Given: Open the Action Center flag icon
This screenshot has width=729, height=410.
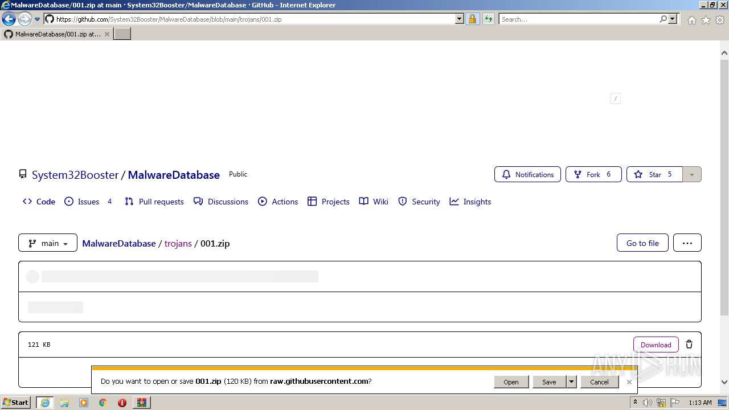Looking at the screenshot, I should click(675, 403).
